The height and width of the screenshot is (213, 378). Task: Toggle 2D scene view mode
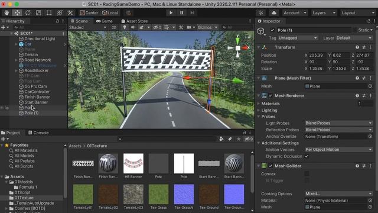point(114,28)
